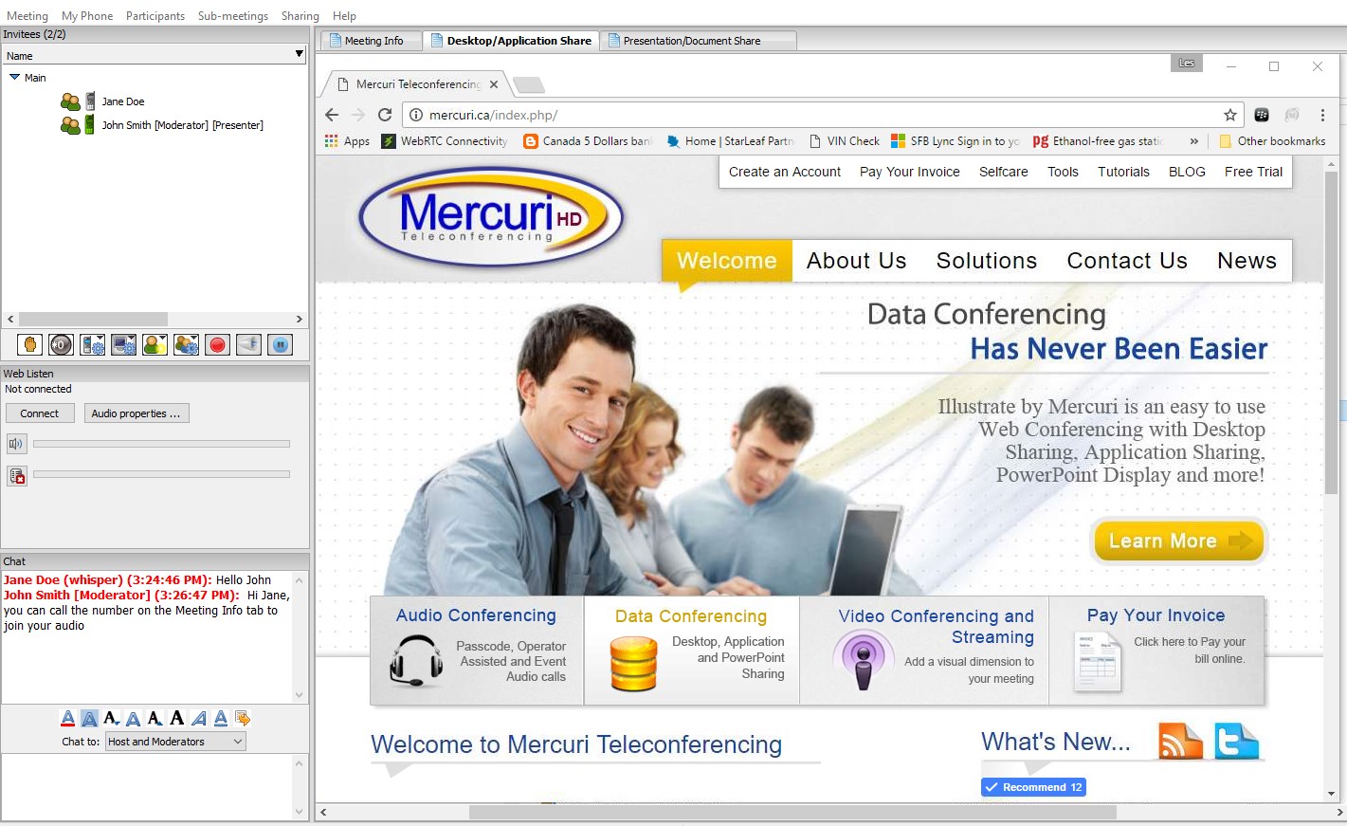
Task: Open the Meeting menu
Action: (x=27, y=16)
